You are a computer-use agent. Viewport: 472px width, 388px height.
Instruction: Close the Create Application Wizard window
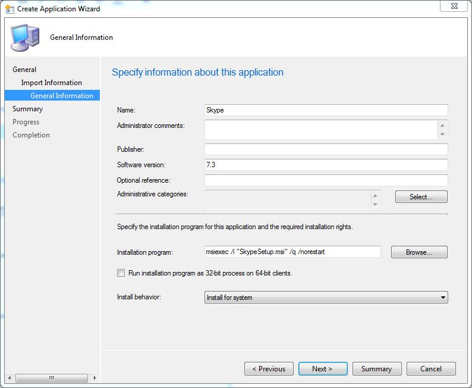pyautogui.click(x=454, y=6)
